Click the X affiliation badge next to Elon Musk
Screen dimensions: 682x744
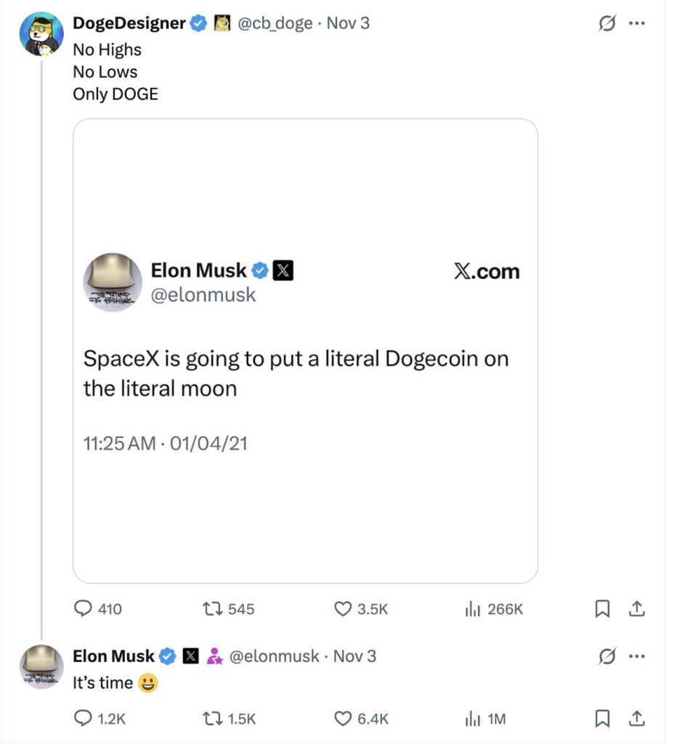[x=190, y=655]
